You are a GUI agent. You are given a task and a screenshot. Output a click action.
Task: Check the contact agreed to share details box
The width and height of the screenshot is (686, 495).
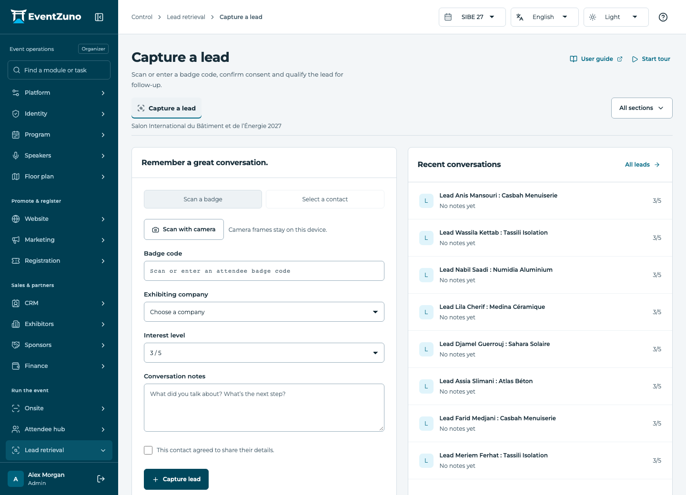pyautogui.click(x=148, y=450)
